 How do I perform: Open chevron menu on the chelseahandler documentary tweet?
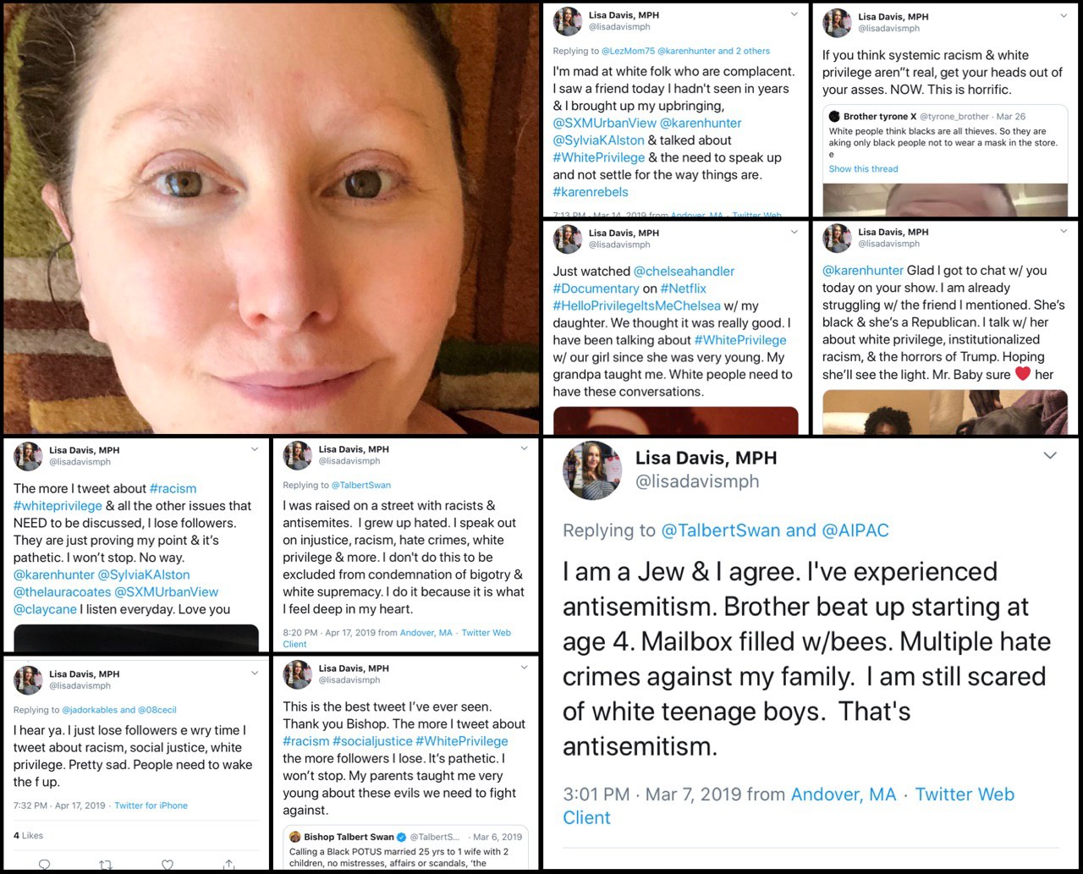(x=794, y=231)
